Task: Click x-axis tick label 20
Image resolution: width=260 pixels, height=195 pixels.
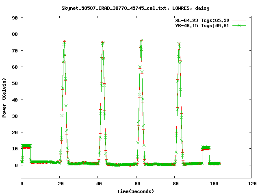Action: tap(61, 184)
